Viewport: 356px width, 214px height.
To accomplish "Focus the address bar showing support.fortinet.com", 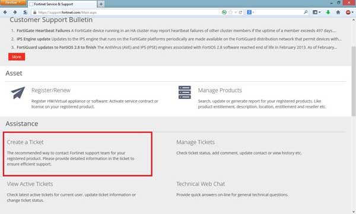I will click(127, 12).
